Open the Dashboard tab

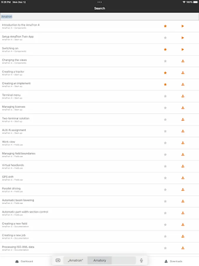(x=24, y=261)
